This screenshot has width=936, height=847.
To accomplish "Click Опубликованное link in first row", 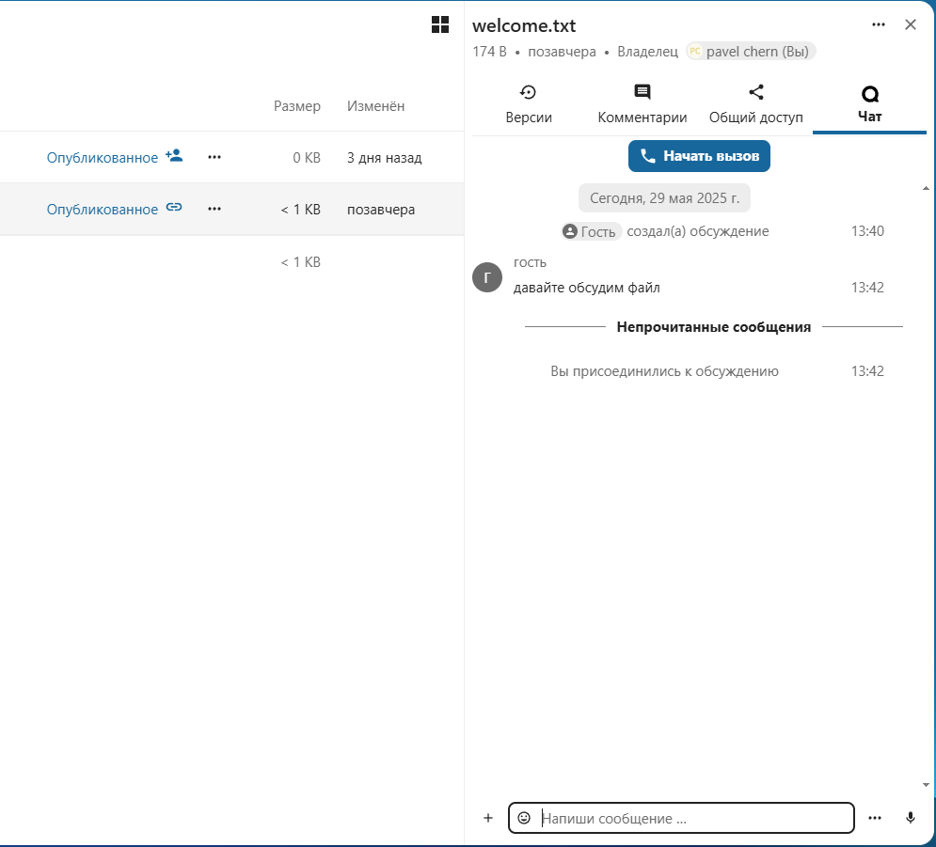I will click(102, 157).
